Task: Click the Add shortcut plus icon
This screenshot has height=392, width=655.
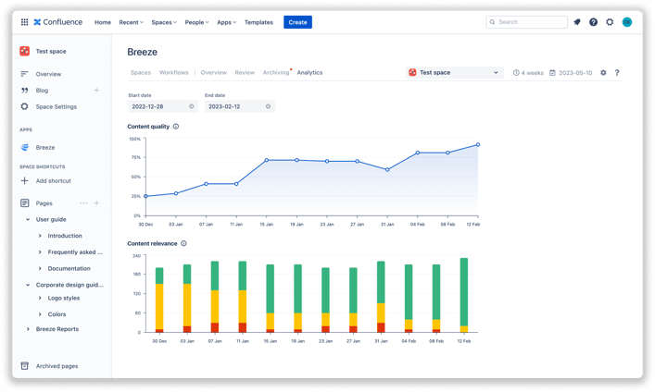Action: click(x=25, y=180)
